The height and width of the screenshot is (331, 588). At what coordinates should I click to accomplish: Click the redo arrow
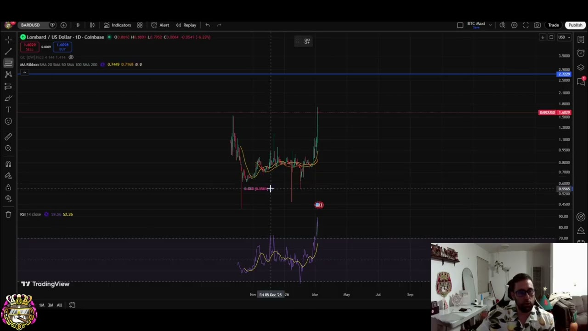[x=219, y=25]
